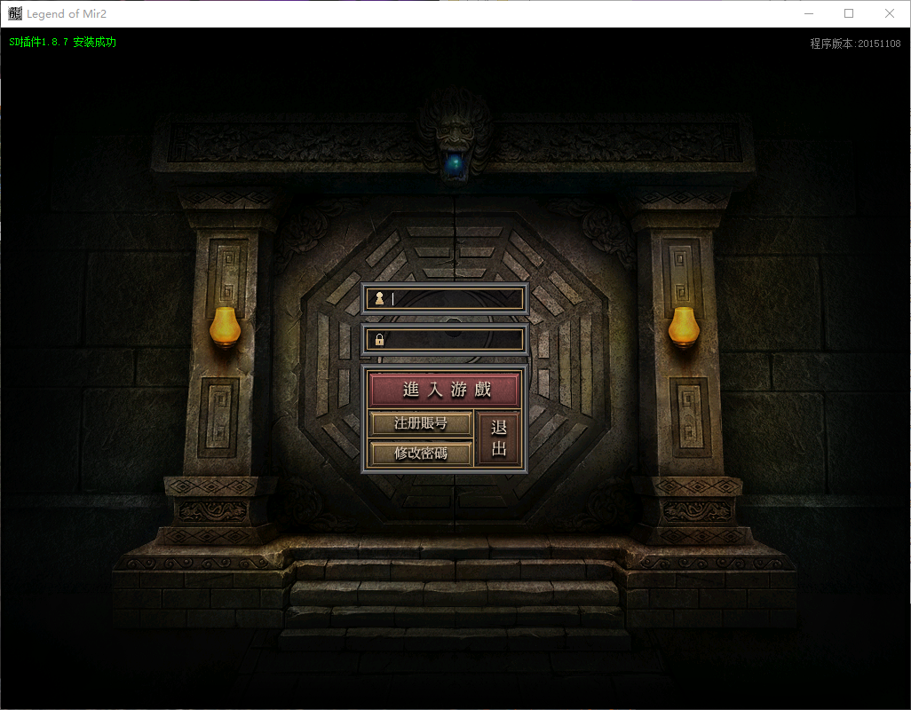Click the green SD插件 install success text
The image size is (911, 710).
point(62,43)
